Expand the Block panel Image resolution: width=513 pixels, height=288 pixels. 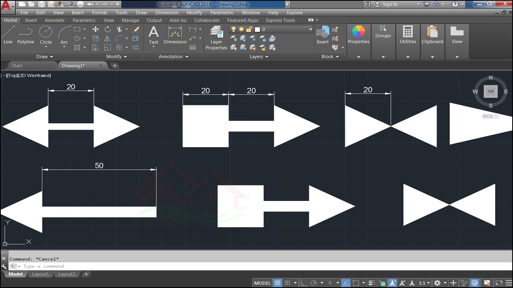pos(330,56)
